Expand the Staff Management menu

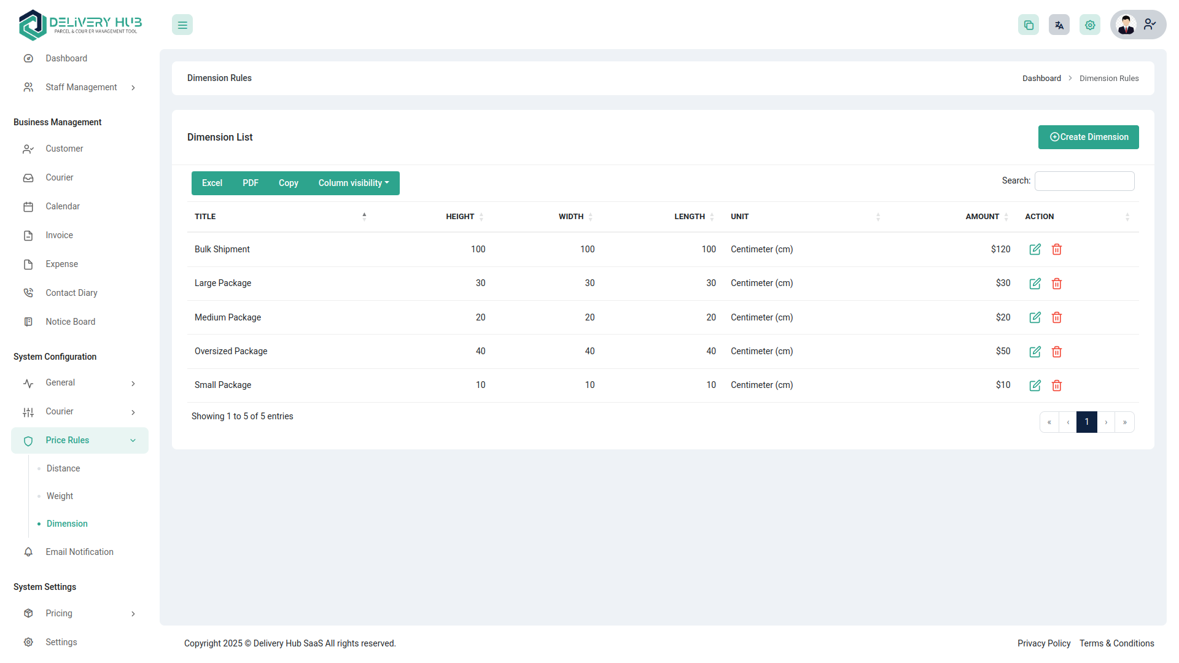(x=81, y=87)
